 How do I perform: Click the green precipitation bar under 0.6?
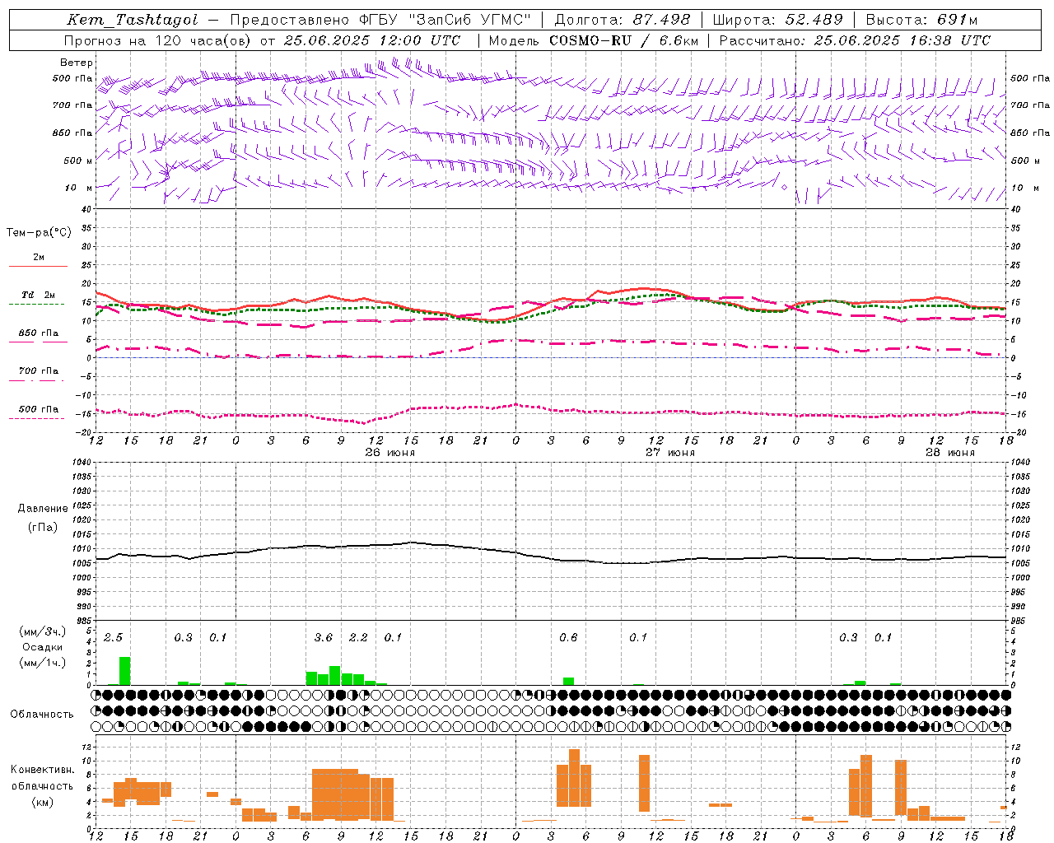click(568, 681)
